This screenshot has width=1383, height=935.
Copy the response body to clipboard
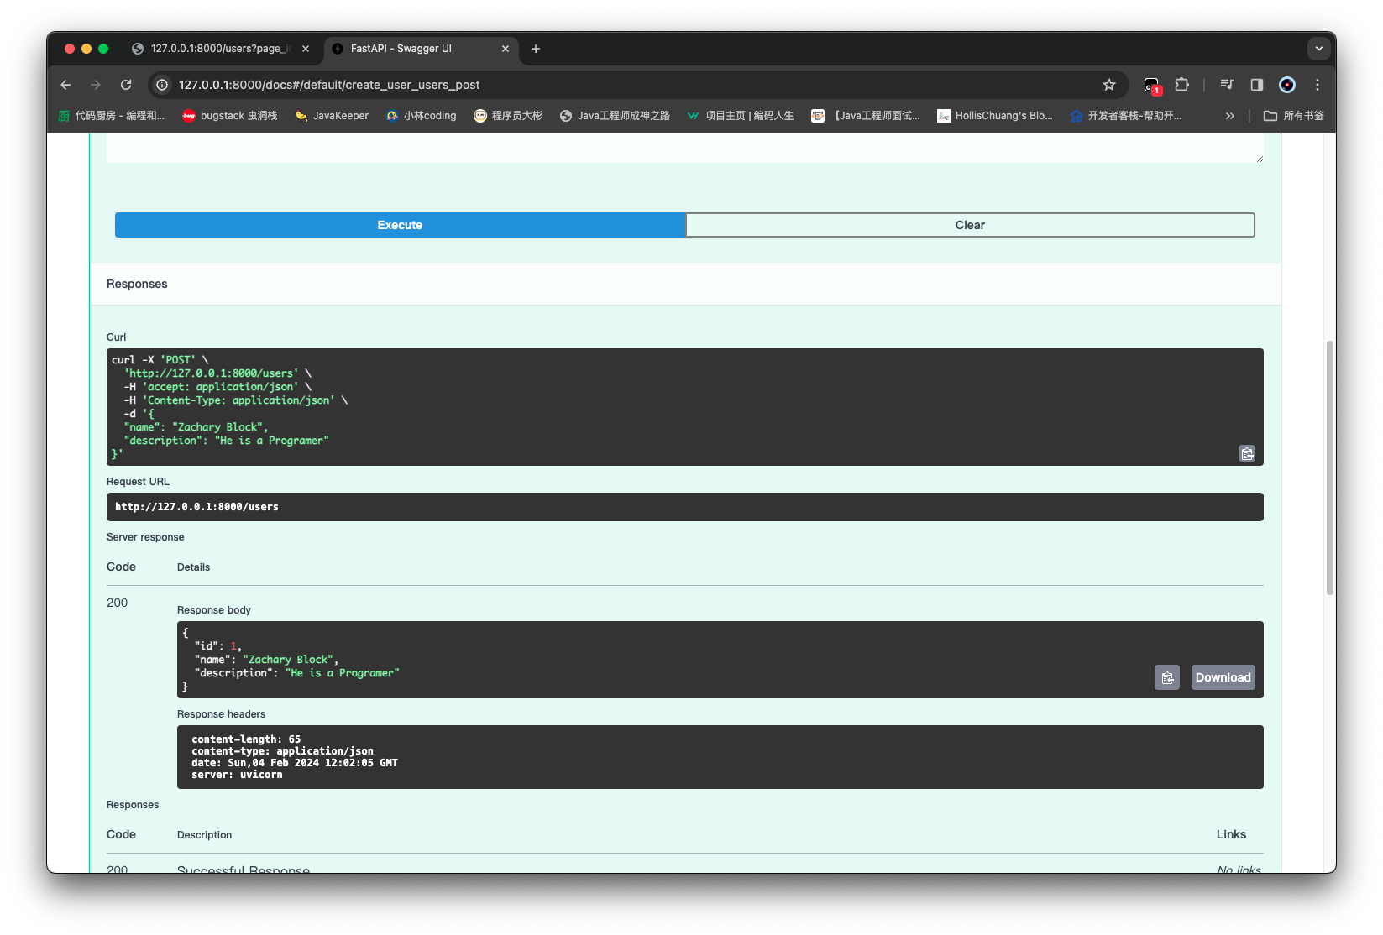pyautogui.click(x=1166, y=677)
